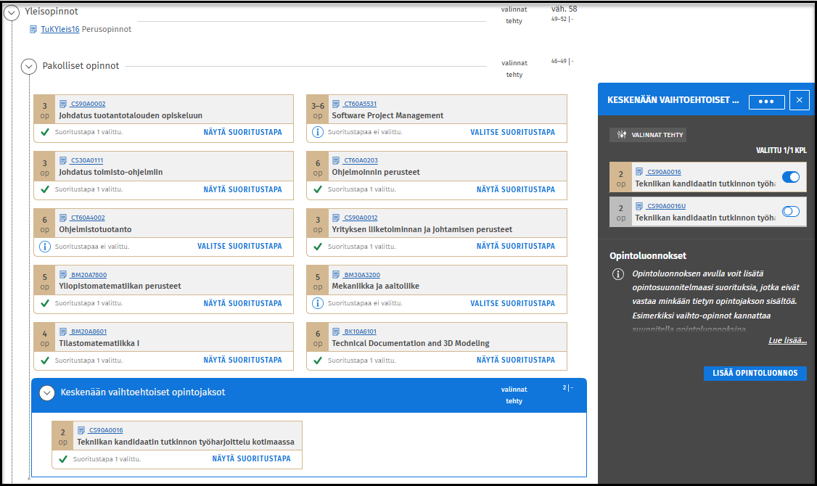
Task: Enable the CS90A0016U course toggle
Action: (x=790, y=211)
